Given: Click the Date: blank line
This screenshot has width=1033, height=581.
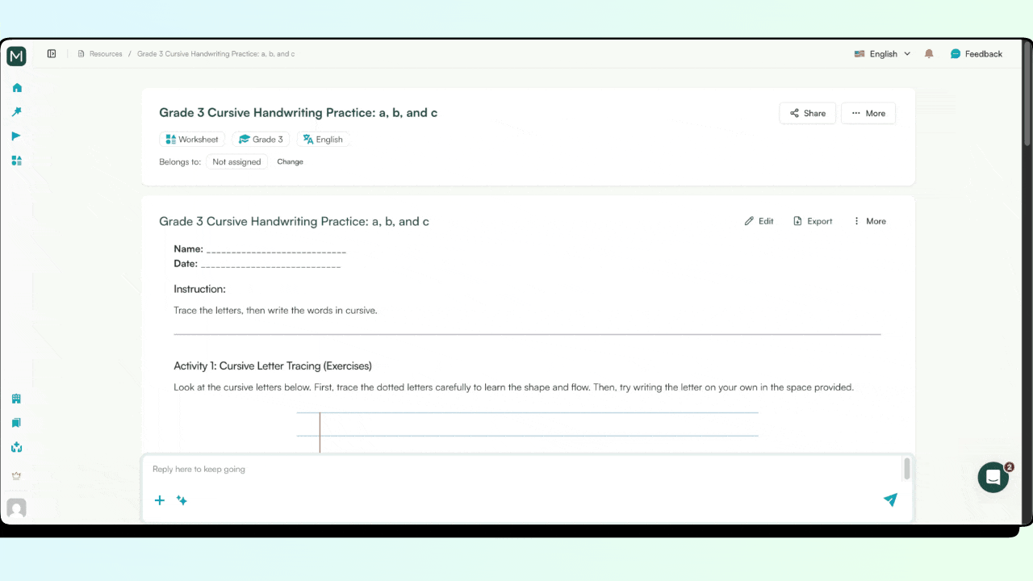Looking at the screenshot, I should coord(270,265).
